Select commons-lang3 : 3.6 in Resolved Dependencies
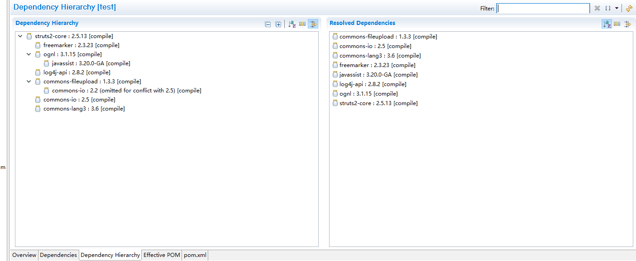 380,56
